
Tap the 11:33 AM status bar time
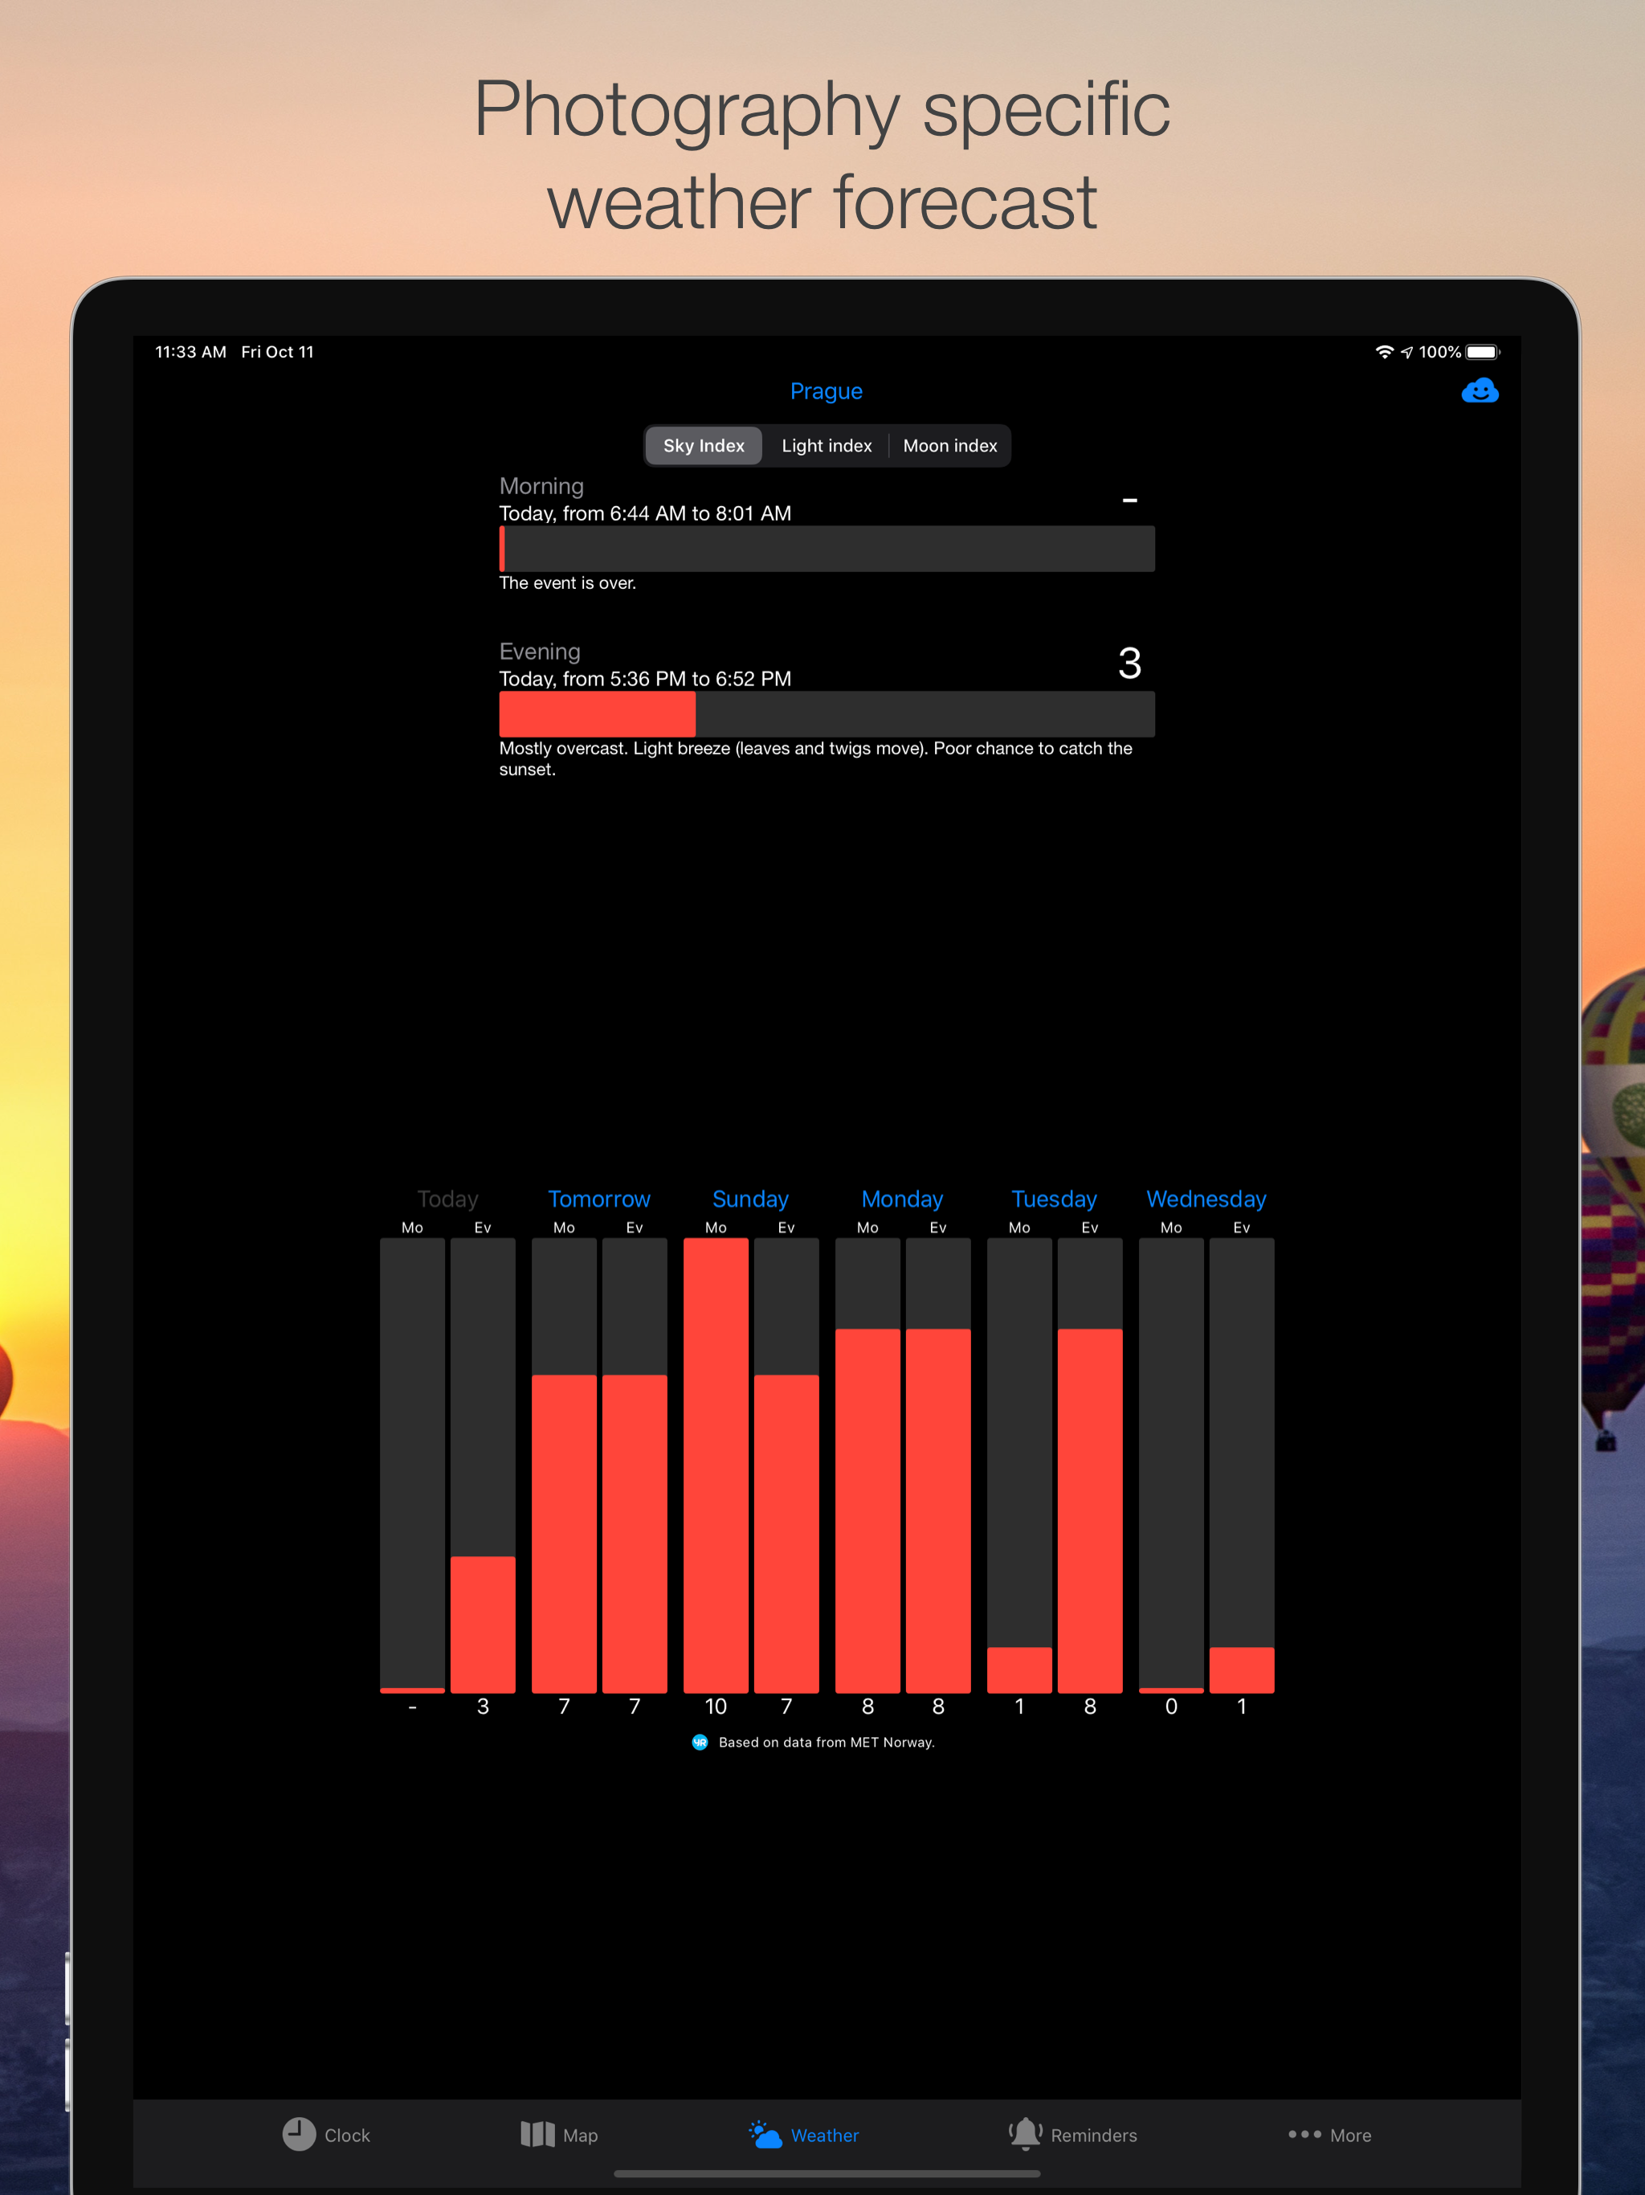coord(190,352)
